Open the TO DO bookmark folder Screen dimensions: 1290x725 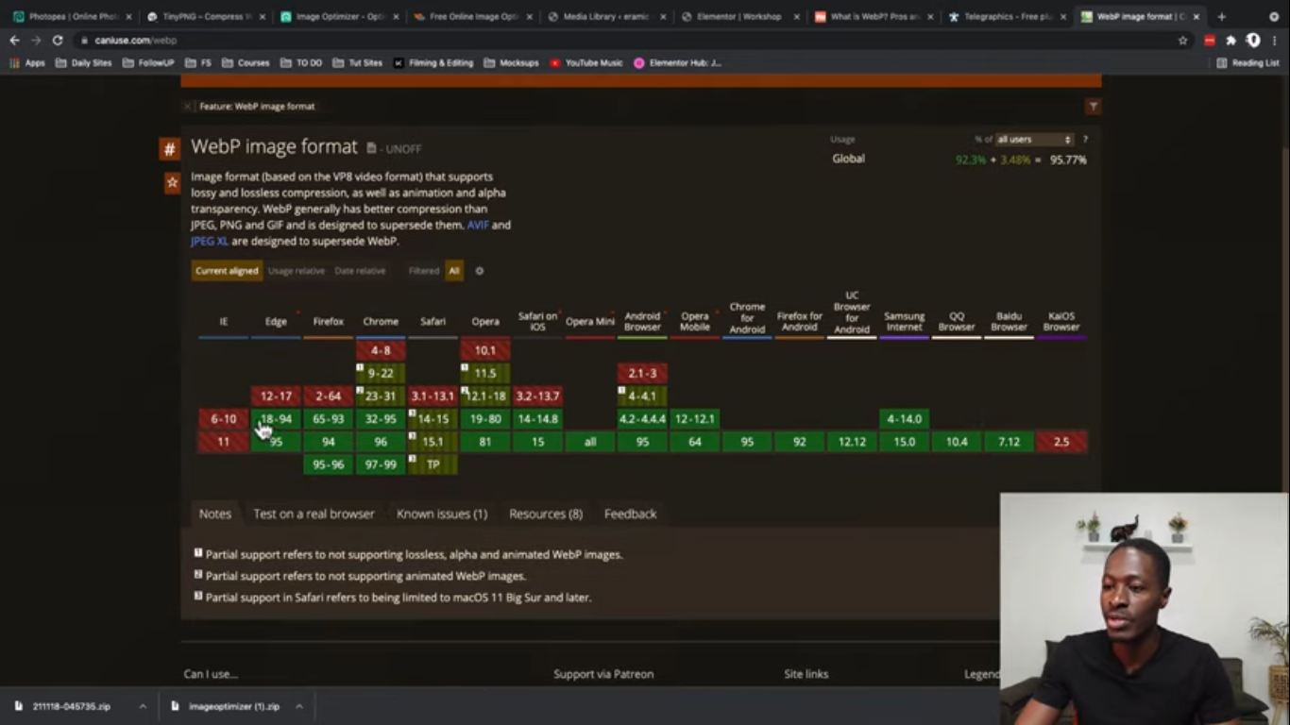[301, 63]
